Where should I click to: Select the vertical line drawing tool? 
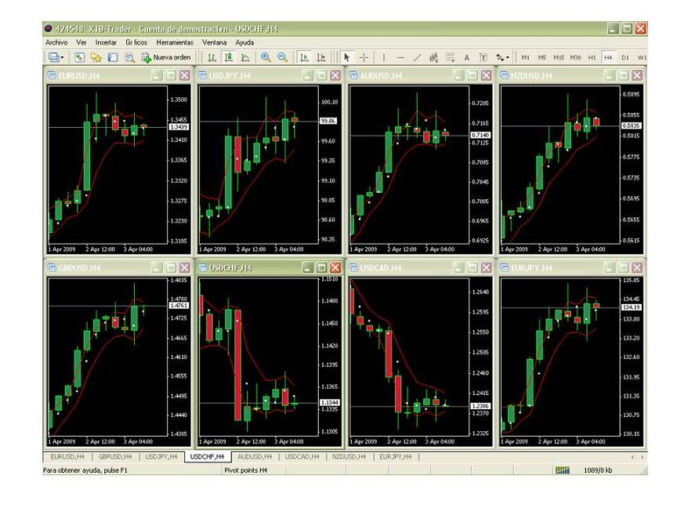click(x=384, y=57)
